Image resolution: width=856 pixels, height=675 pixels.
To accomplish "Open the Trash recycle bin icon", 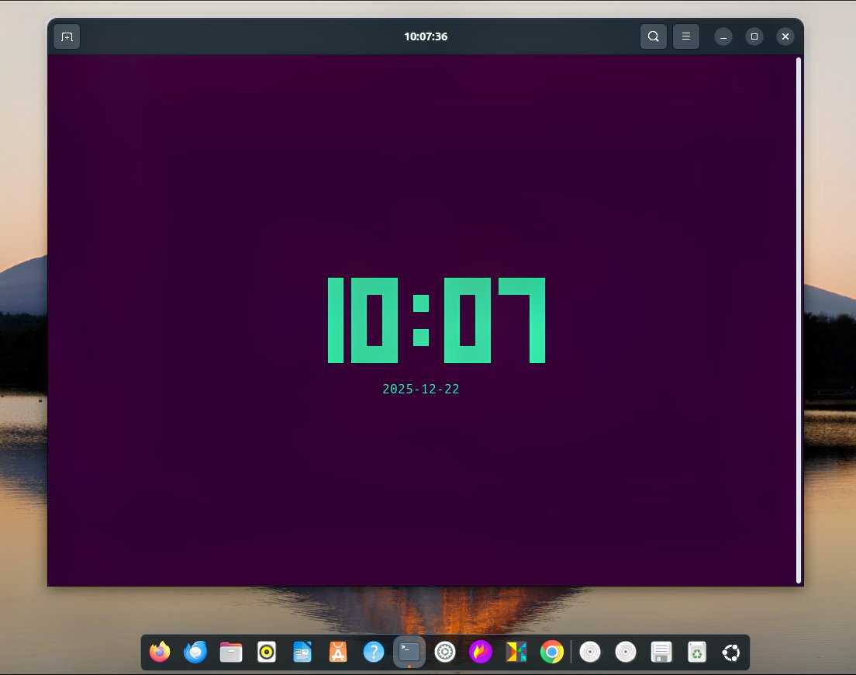I will (696, 652).
